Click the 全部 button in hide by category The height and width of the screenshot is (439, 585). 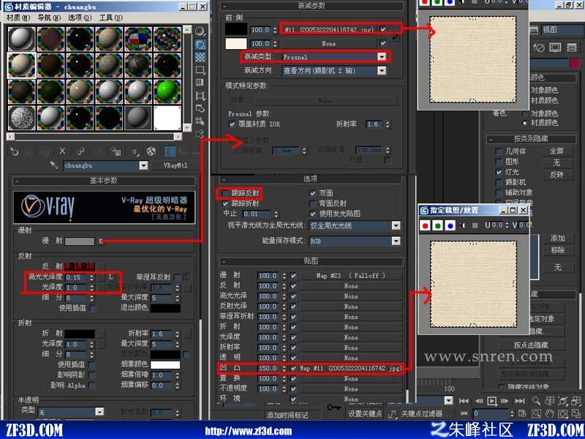556,151
